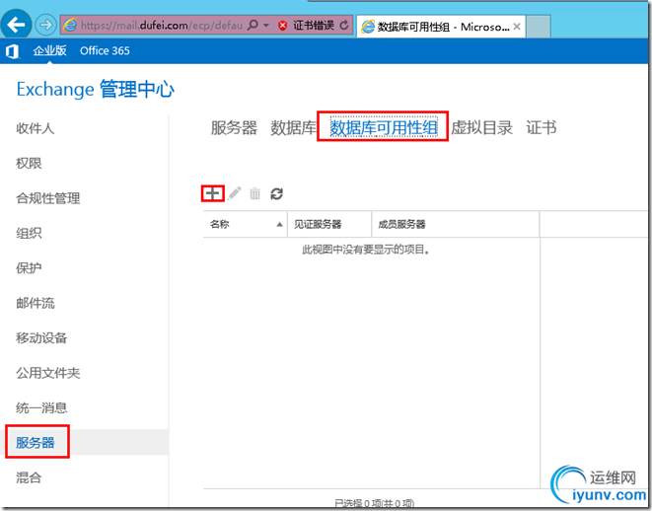652x511 pixels.
Task: Open 收件人 in the left navigation
Action: [x=36, y=128]
